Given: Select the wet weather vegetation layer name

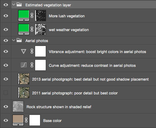Looking at the screenshot, I should 69,30.
